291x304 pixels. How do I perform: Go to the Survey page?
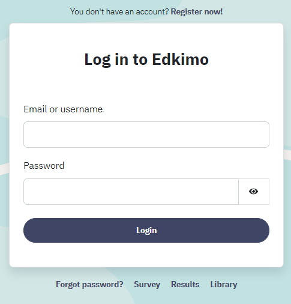(147, 284)
